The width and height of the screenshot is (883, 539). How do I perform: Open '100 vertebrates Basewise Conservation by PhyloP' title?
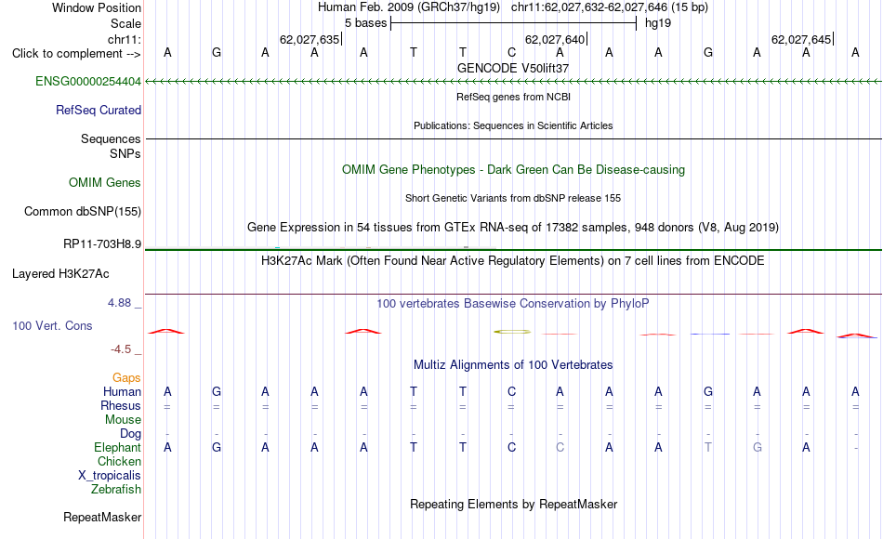point(513,304)
